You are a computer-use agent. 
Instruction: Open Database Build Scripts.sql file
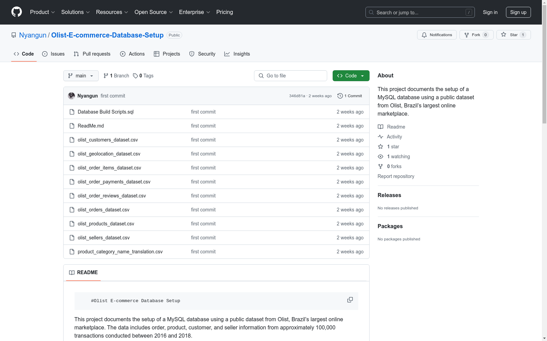[x=106, y=112]
